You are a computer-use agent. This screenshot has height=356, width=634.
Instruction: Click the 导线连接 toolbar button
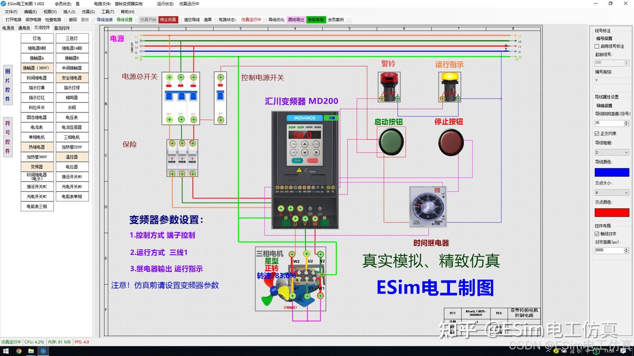pos(105,20)
